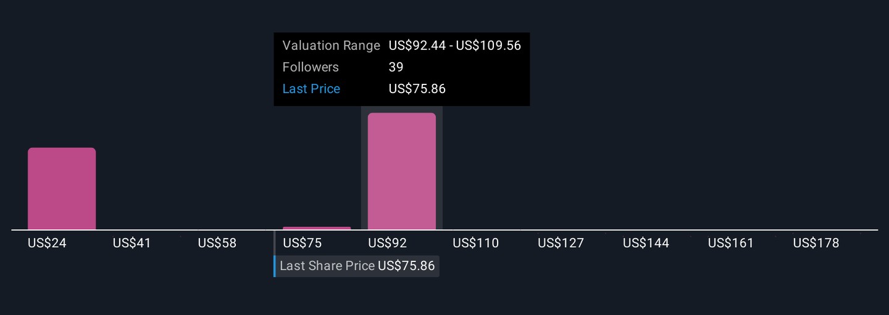Click the Valuation Range label in tooltip
Screen dimensions: 889x315
(x=331, y=46)
